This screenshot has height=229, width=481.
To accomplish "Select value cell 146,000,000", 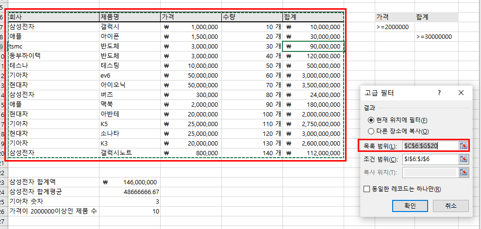I will pos(130,182).
